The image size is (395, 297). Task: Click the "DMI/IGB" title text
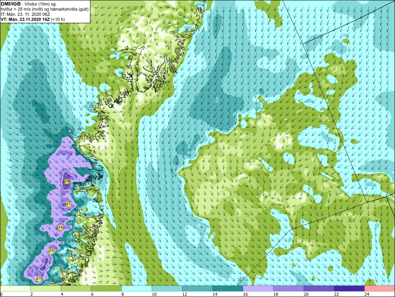pos(11,4)
